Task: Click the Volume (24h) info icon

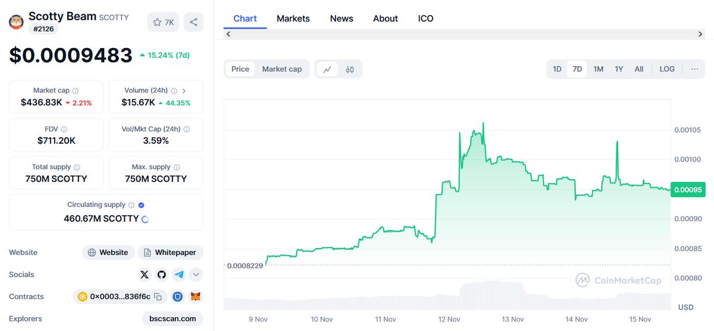Action: (174, 91)
